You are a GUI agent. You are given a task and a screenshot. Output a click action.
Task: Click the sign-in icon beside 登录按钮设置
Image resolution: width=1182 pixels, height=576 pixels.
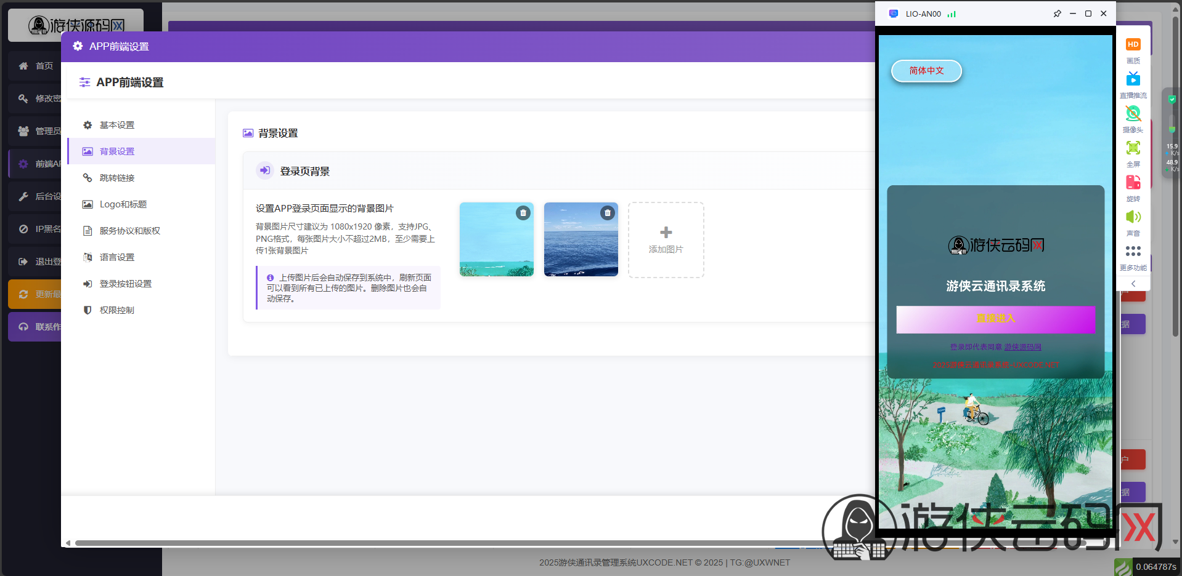tap(88, 284)
